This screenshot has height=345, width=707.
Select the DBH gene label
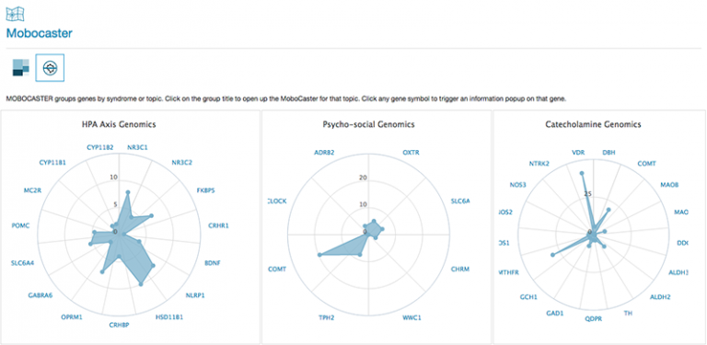point(608,152)
